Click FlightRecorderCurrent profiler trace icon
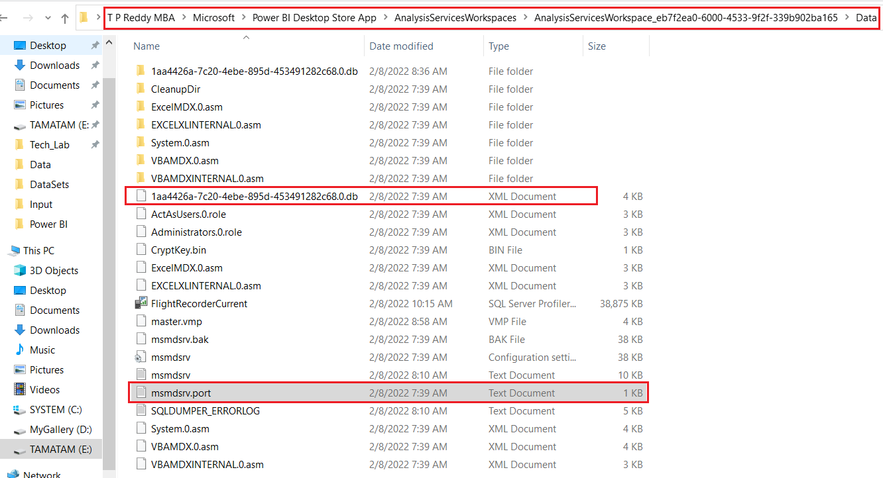Image resolution: width=883 pixels, height=478 pixels. (x=140, y=303)
